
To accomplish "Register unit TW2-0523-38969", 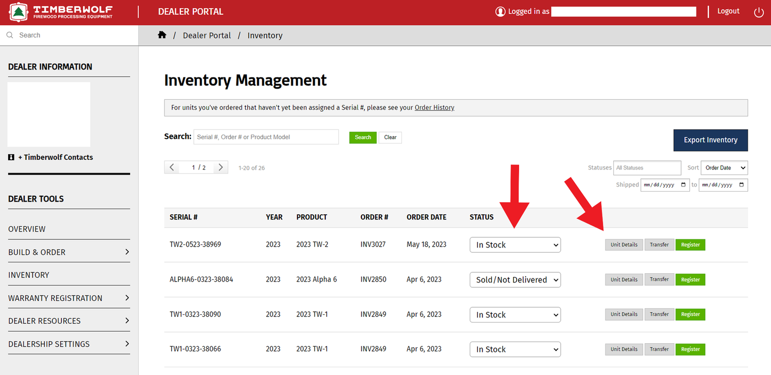I will coord(690,245).
